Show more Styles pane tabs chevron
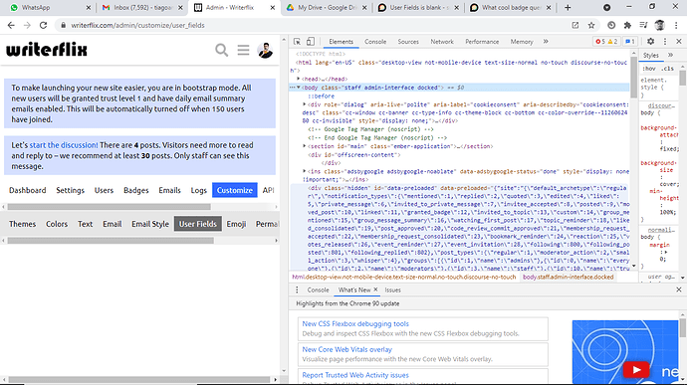This screenshot has width=687, height=385. [670, 55]
